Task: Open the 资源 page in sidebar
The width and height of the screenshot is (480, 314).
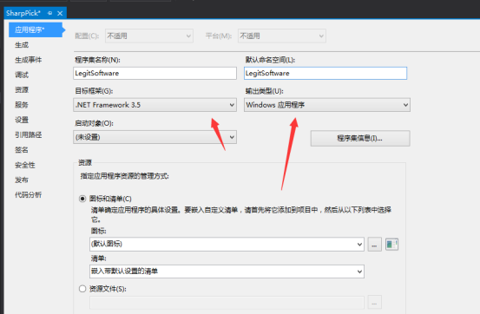Action: [x=22, y=90]
